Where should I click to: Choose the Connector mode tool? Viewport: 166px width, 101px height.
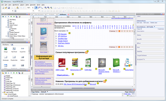coord(41,8)
